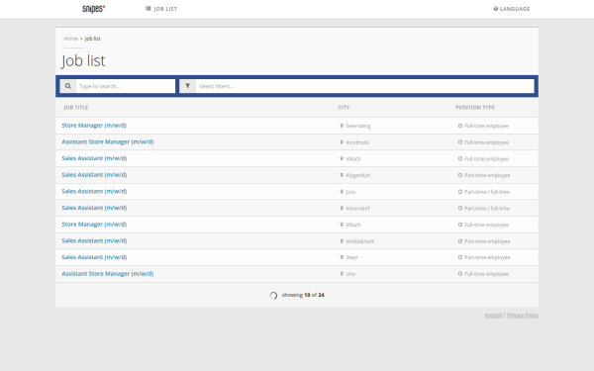Click the location pin next to Steyr
The height and width of the screenshot is (371, 594).
tap(342, 257)
